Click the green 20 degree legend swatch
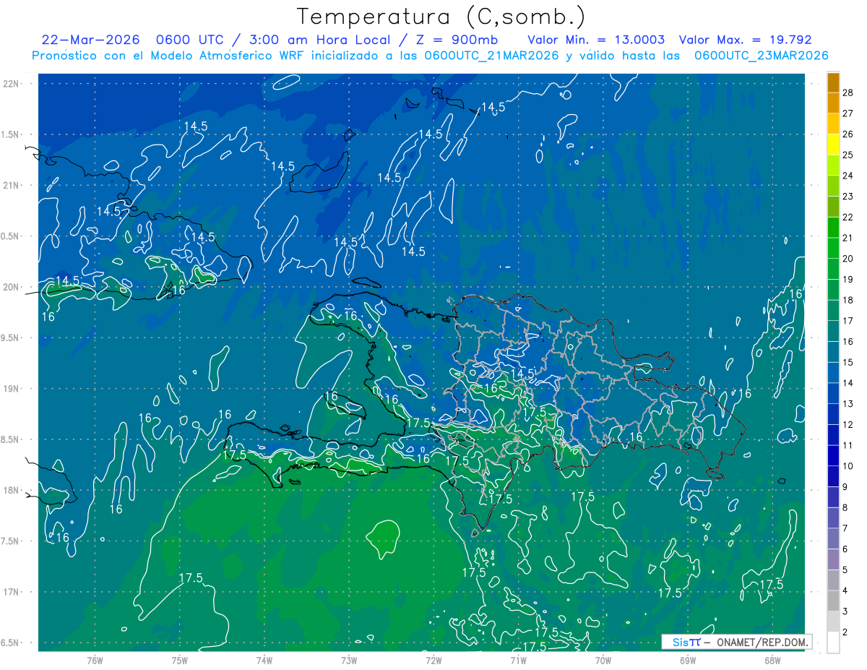Image resolution: width=867 pixels, height=670 pixels. [x=833, y=248]
